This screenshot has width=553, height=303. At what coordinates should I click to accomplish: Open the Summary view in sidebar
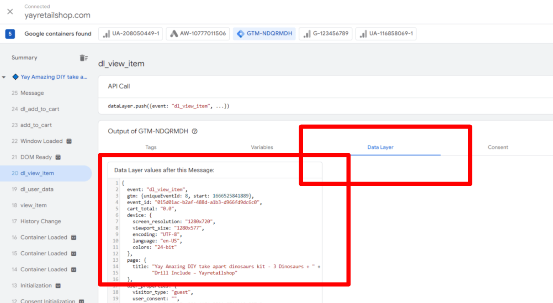24,58
